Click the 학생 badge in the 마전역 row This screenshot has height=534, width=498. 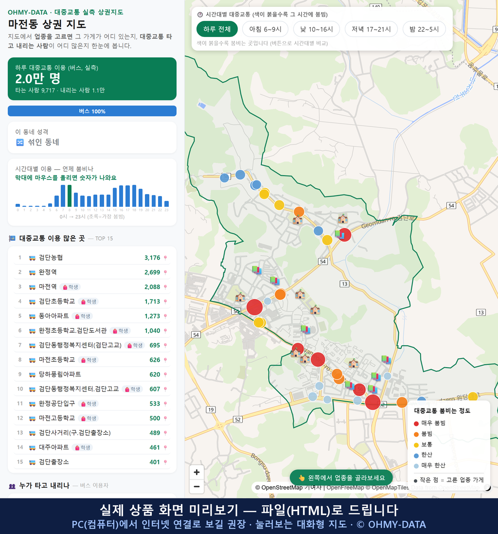point(71,287)
